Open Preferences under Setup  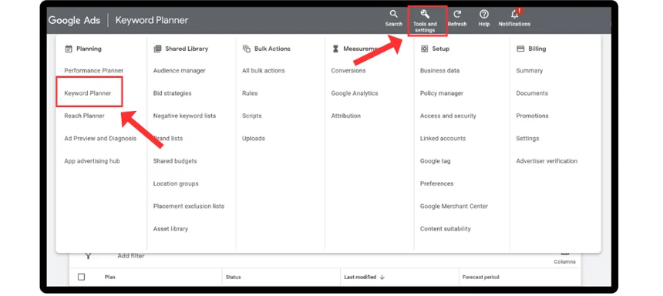coord(436,183)
